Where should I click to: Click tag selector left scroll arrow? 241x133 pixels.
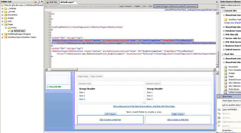click(x=46, y=6)
